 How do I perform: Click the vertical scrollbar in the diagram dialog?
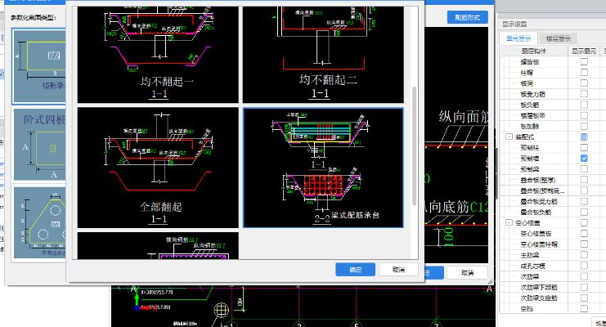(x=415, y=146)
